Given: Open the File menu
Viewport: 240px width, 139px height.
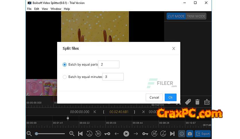Looking at the screenshot, I should pyautogui.click(x=29, y=9).
